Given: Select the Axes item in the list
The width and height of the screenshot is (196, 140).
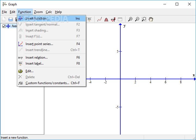Looking at the screenshot, I should click(x=14, y=26).
